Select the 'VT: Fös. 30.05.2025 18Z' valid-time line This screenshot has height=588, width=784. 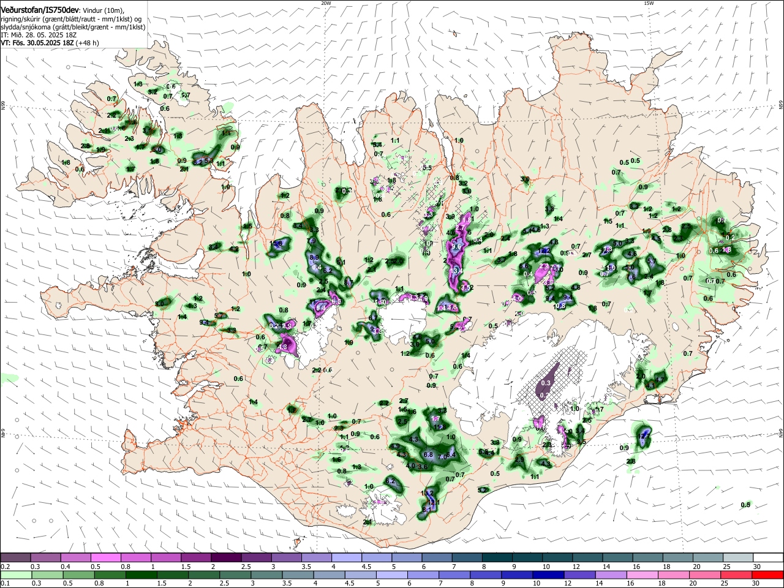click(37, 43)
